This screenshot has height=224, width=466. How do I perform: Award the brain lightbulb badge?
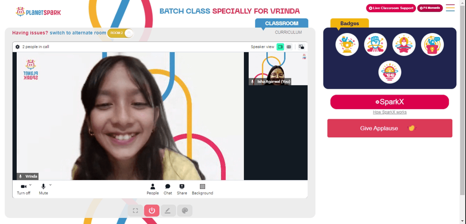pyautogui.click(x=390, y=72)
